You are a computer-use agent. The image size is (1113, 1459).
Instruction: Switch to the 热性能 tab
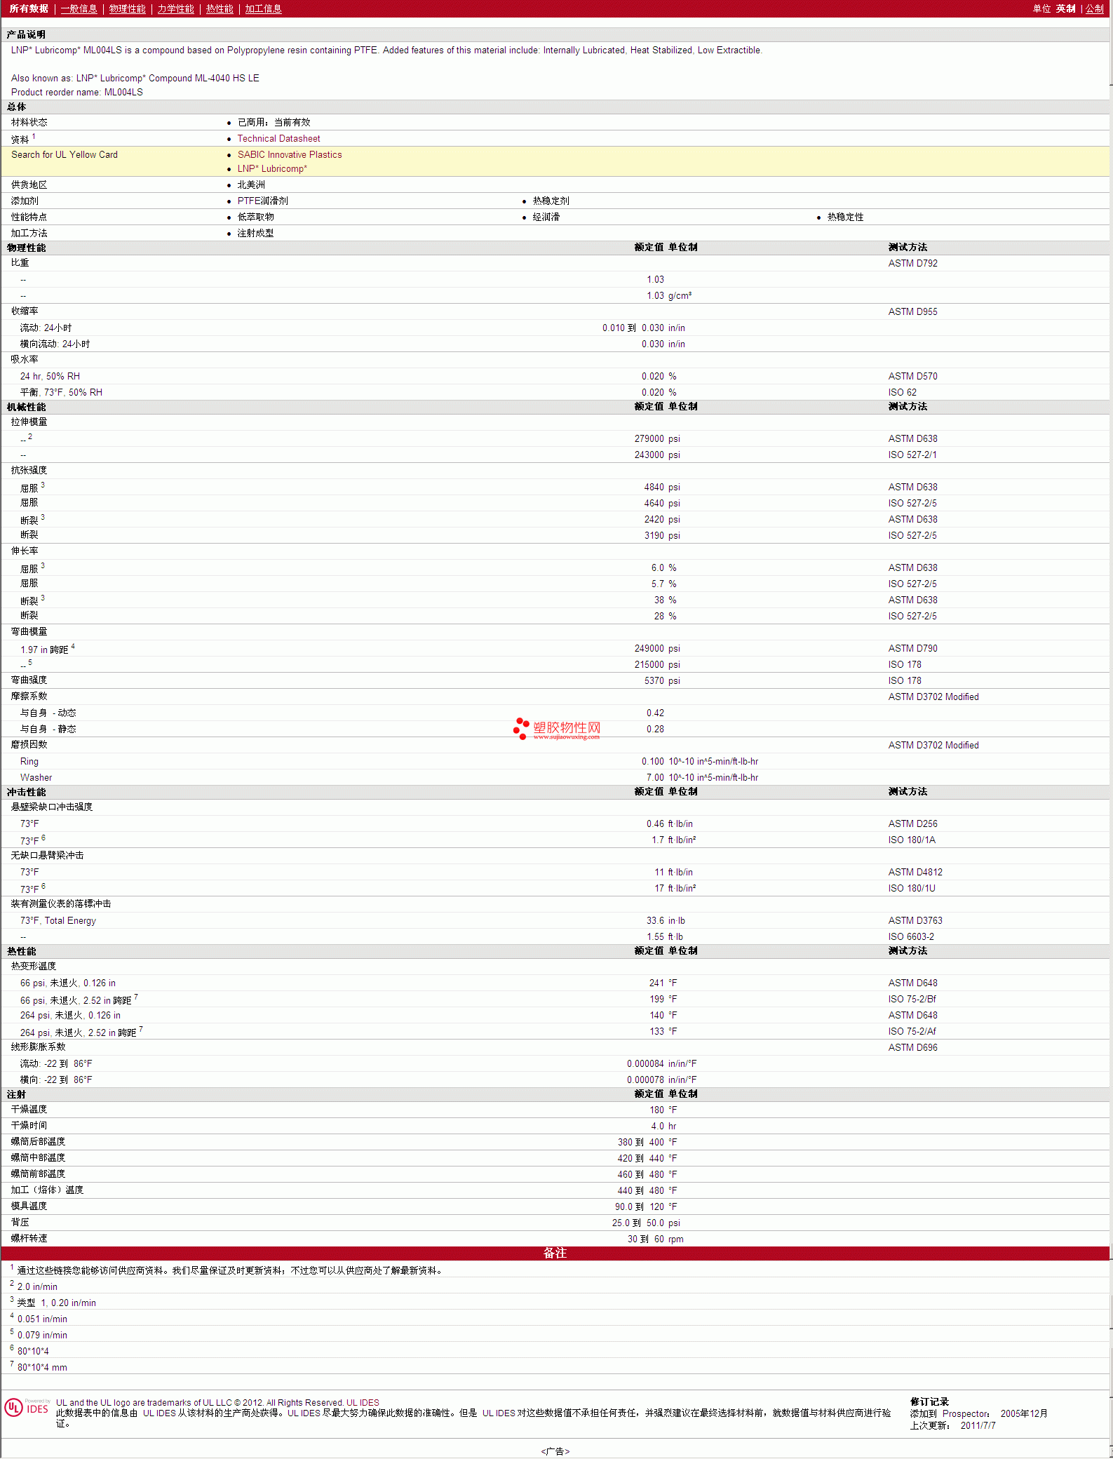[220, 9]
